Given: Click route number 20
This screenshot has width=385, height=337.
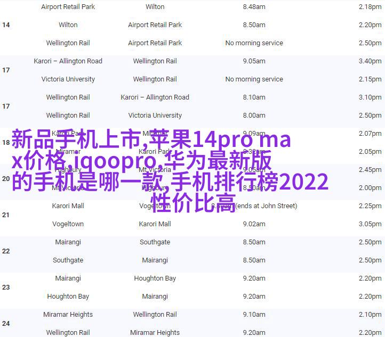Looking at the screenshot, I should (6, 179).
